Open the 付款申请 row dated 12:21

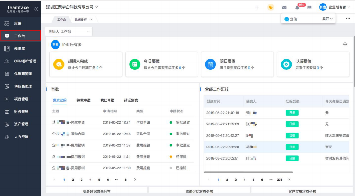[122, 122]
